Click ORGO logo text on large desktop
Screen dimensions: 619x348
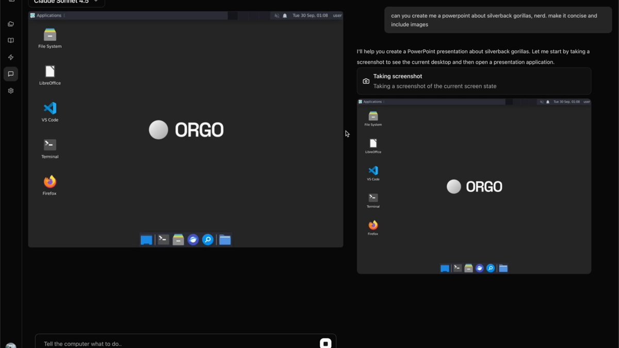point(199,130)
